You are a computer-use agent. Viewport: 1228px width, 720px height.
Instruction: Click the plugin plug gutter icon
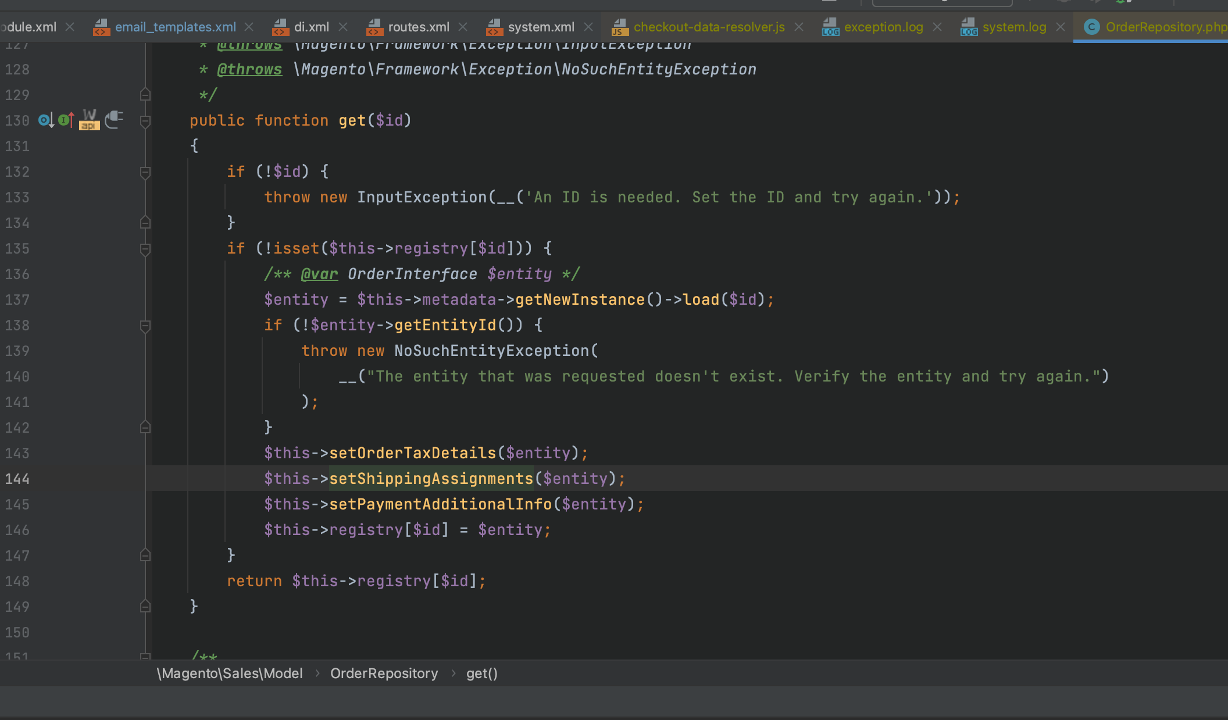tap(114, 120)
